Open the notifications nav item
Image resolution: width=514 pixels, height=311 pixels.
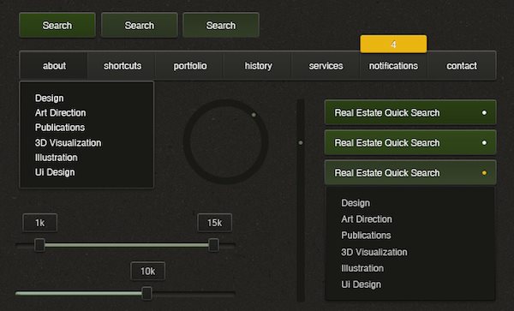click(x=393, y=66)
